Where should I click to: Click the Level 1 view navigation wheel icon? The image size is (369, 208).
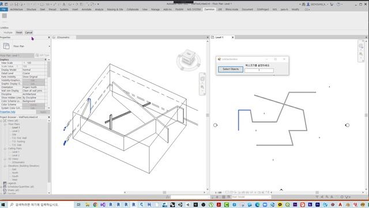pos(361,46)
